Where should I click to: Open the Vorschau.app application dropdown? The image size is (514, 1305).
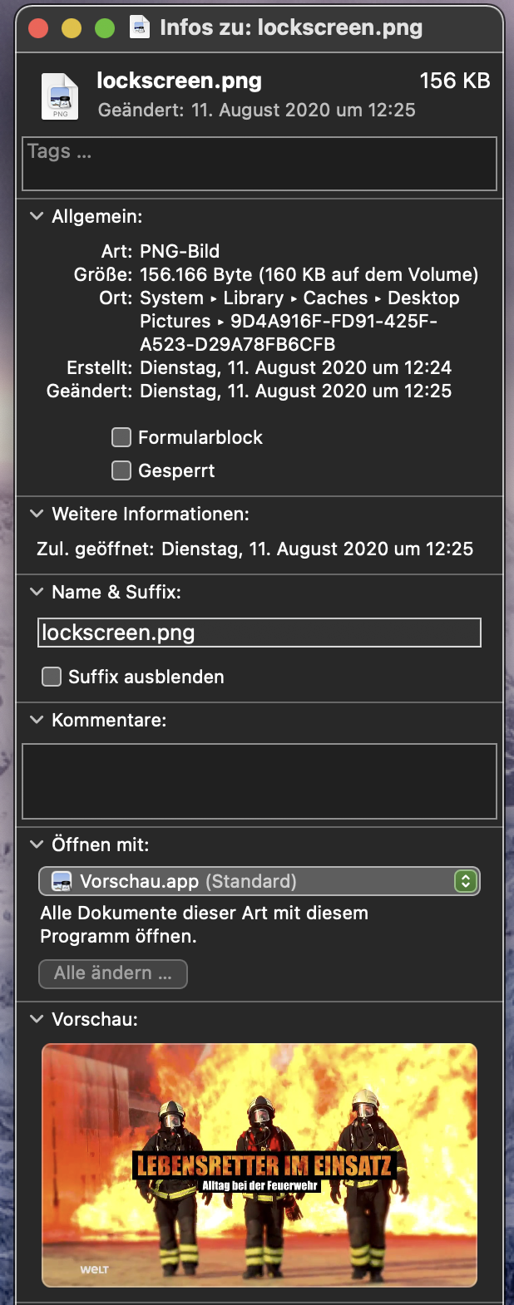[259, 881]
